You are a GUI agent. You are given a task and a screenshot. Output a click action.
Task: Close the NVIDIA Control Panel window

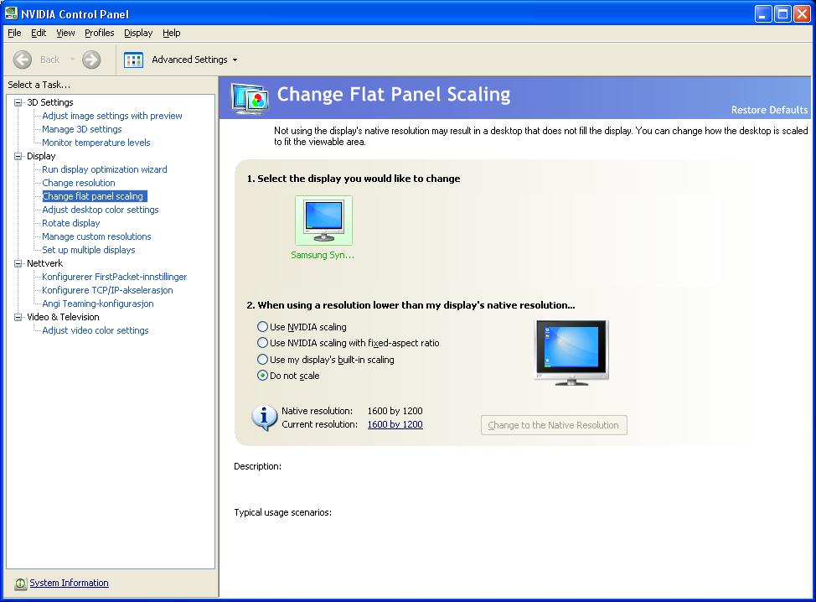[x=802, y=14]
